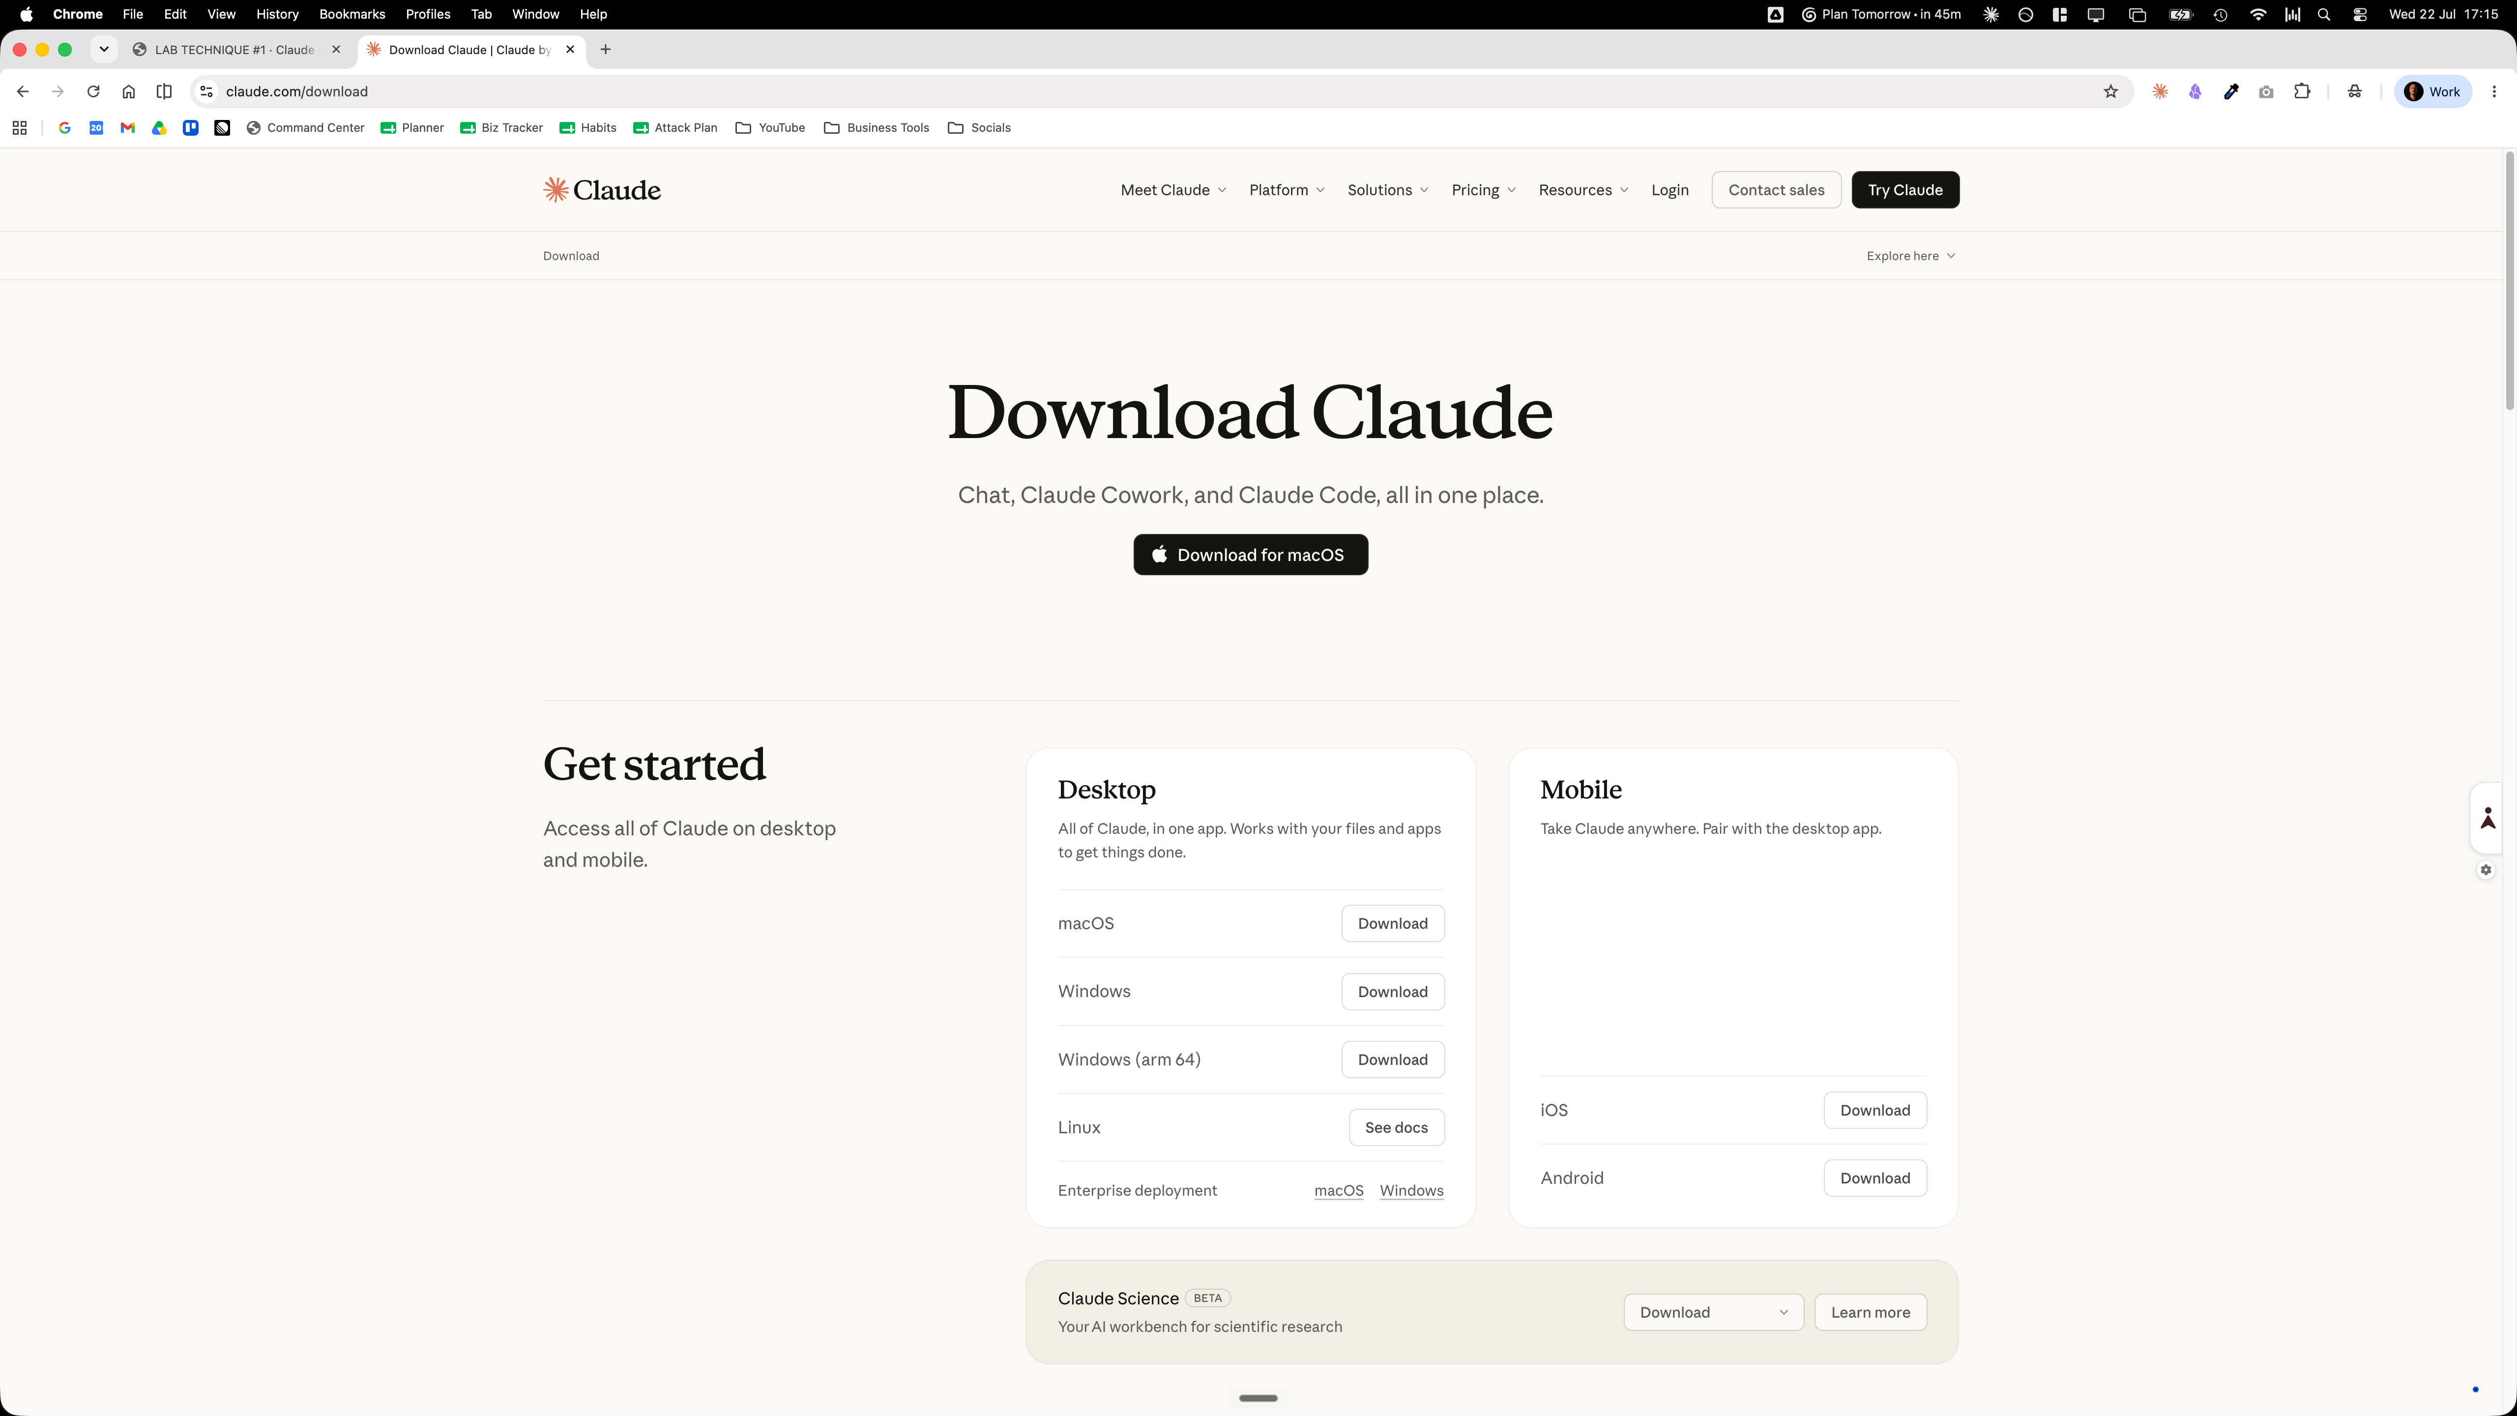This screenshot has width=2517, height=1416.
Task: Open the Chrome File menu
Action: (x=133, y=14)
